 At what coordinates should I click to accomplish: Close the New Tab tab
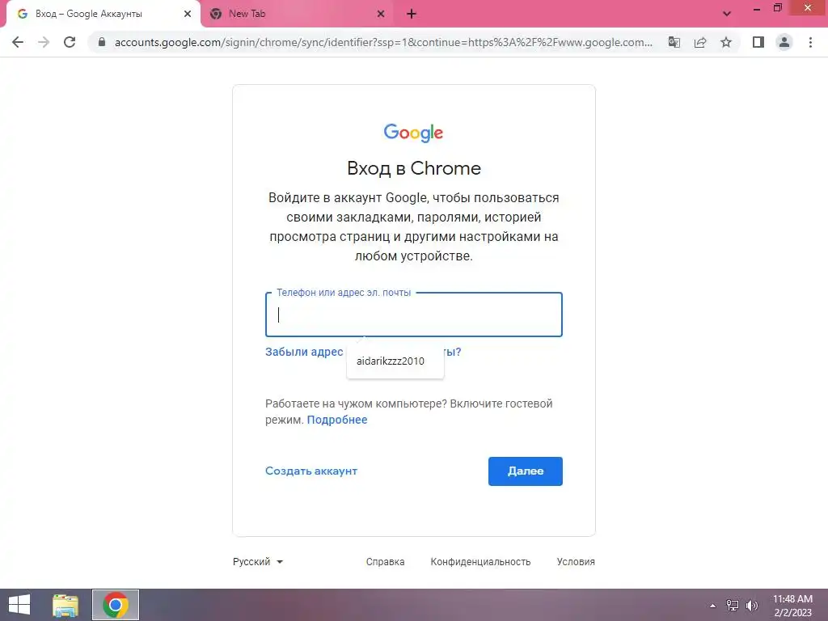pos(381,14)
